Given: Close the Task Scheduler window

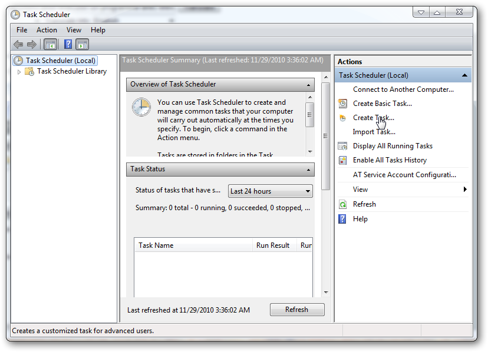Looking at the screenshot, I should pos(459,12).
